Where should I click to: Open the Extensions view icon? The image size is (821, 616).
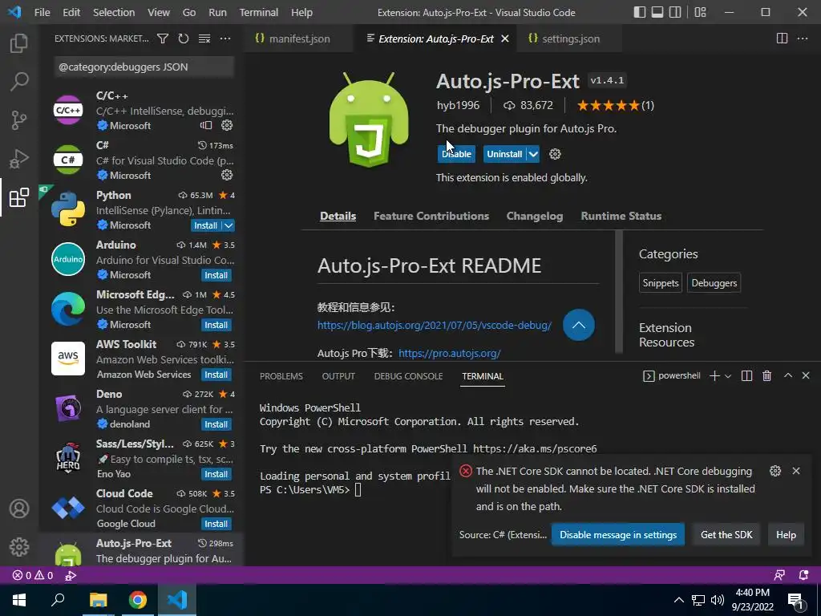(x=19, y=197)
